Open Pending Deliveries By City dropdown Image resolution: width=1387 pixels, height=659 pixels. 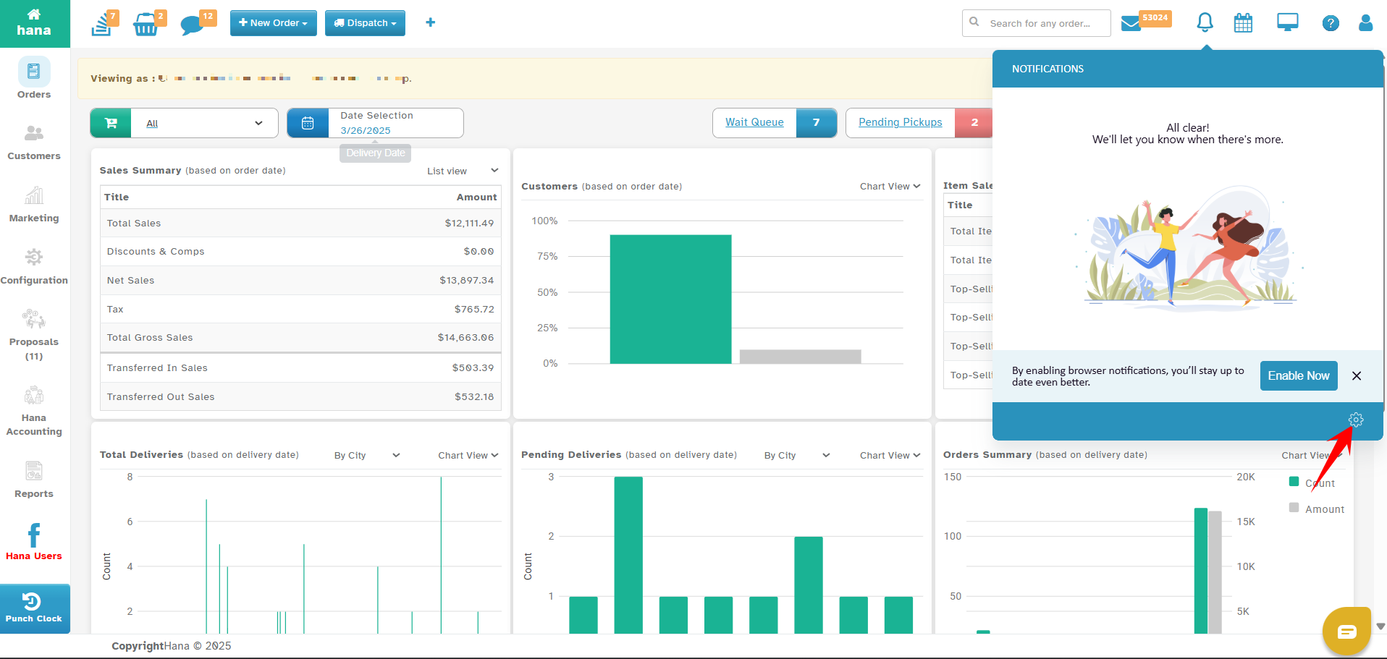point(797,455)
